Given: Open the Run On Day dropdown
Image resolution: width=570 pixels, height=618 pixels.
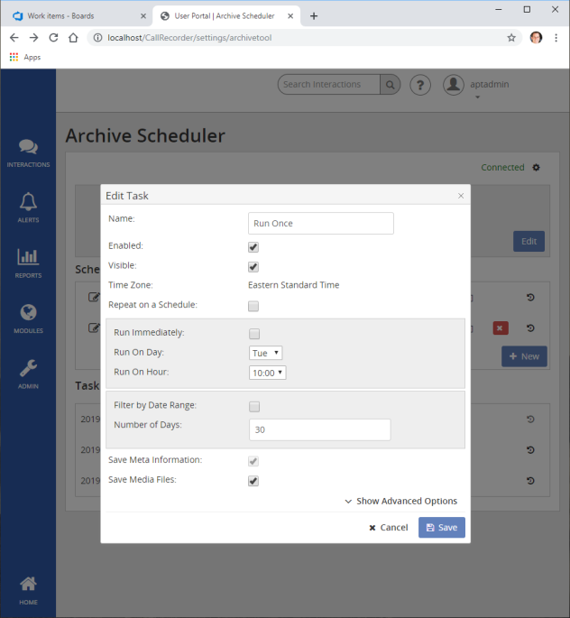Looking at the screenshot, I should (x=266, y=353).
